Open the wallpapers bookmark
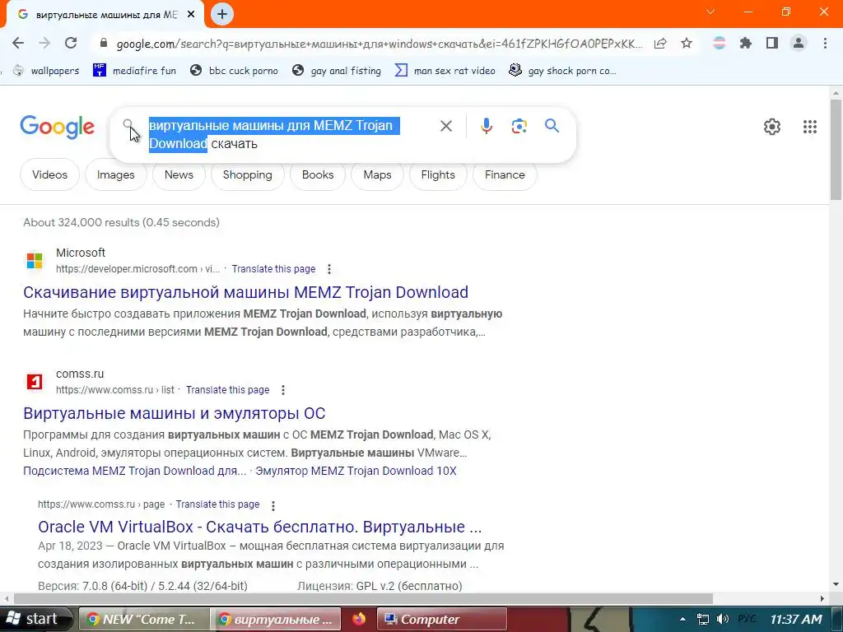 (46, 71)
